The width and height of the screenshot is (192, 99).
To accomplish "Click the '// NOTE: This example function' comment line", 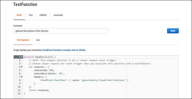I will (x=73, y=60).
